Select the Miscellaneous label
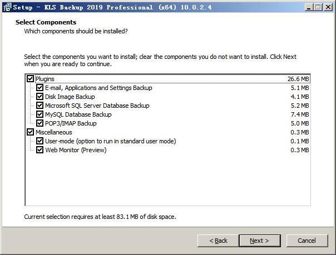The width and height of the screenshot is (336, 255). click(54, 132)
